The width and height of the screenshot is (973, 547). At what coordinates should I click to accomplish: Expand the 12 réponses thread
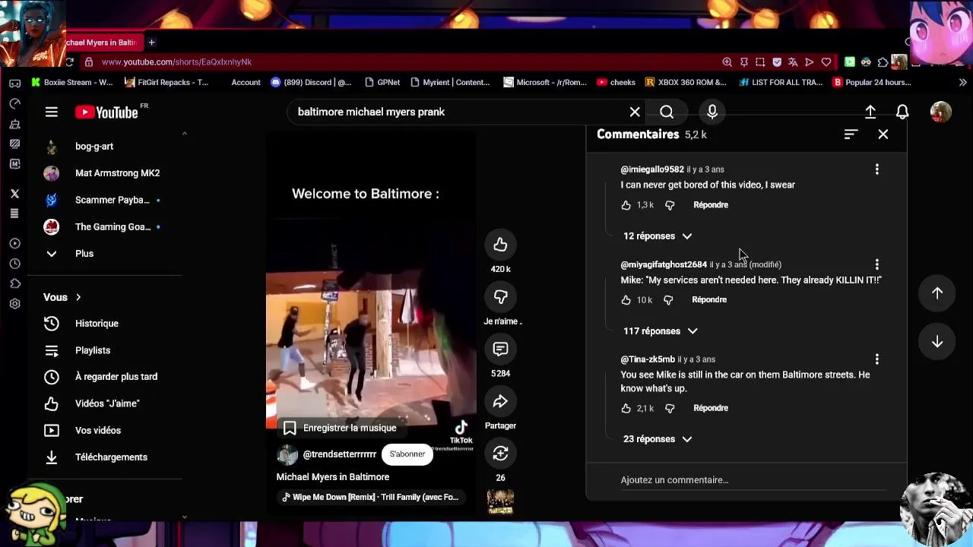(x=658, y=236)
